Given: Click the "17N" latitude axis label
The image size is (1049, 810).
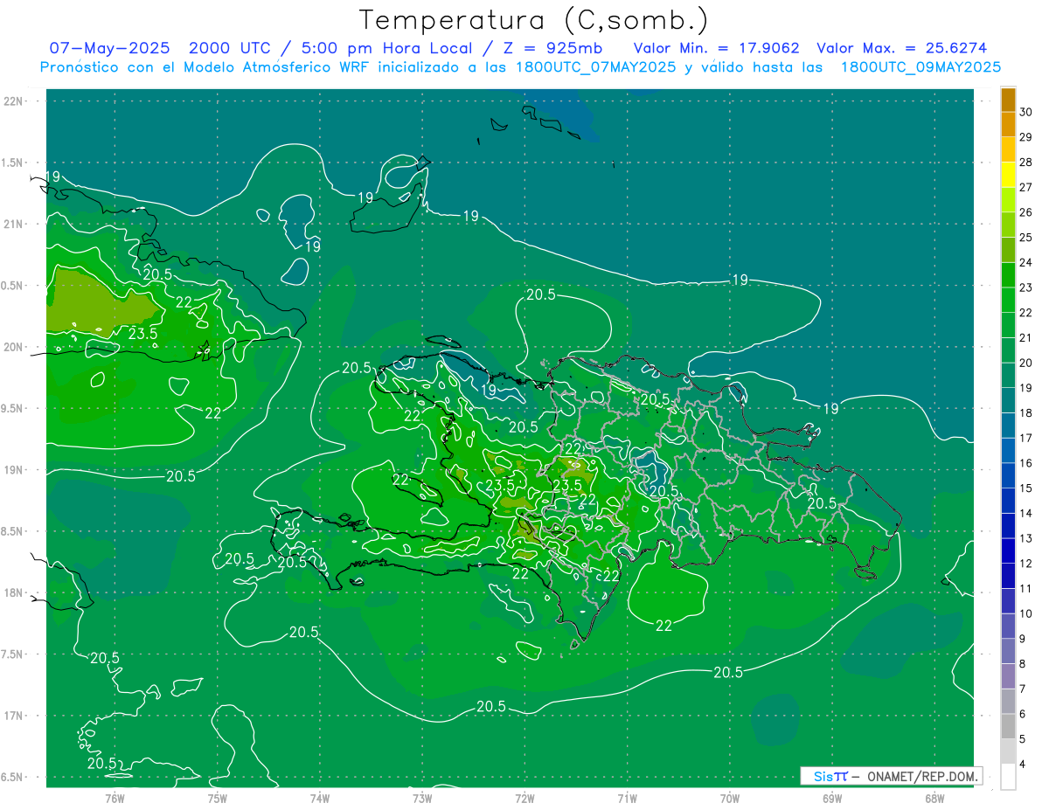Looking at the screenshot, I should click(14, 716).
